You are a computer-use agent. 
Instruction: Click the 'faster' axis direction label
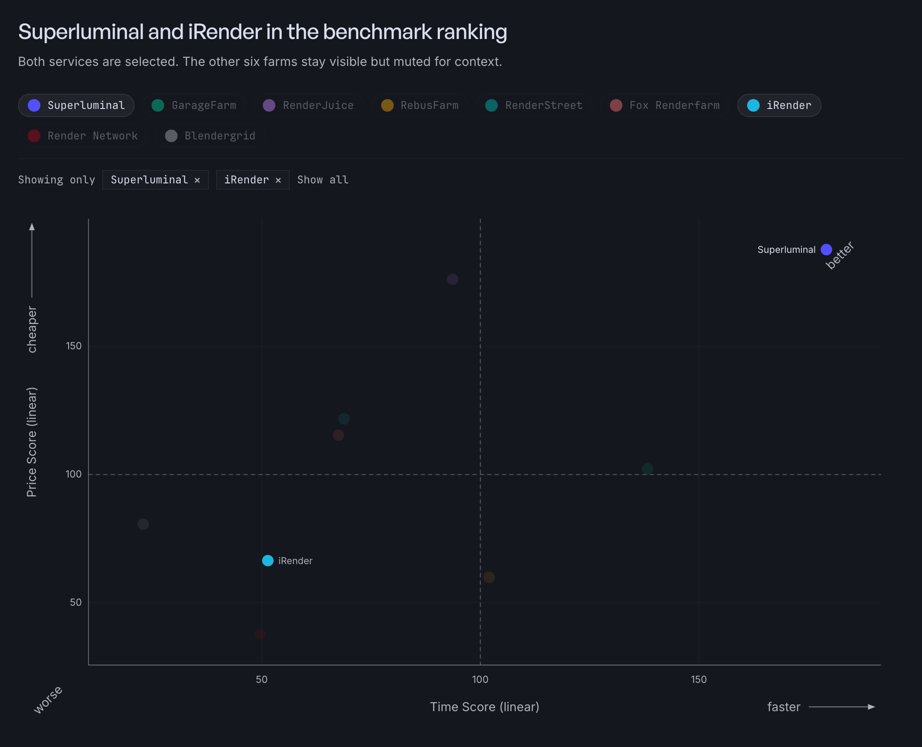pos(784,707)
